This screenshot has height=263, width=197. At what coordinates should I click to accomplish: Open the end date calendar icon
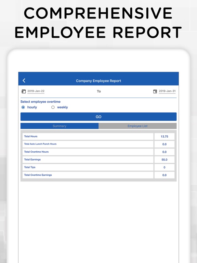point(155,91)
